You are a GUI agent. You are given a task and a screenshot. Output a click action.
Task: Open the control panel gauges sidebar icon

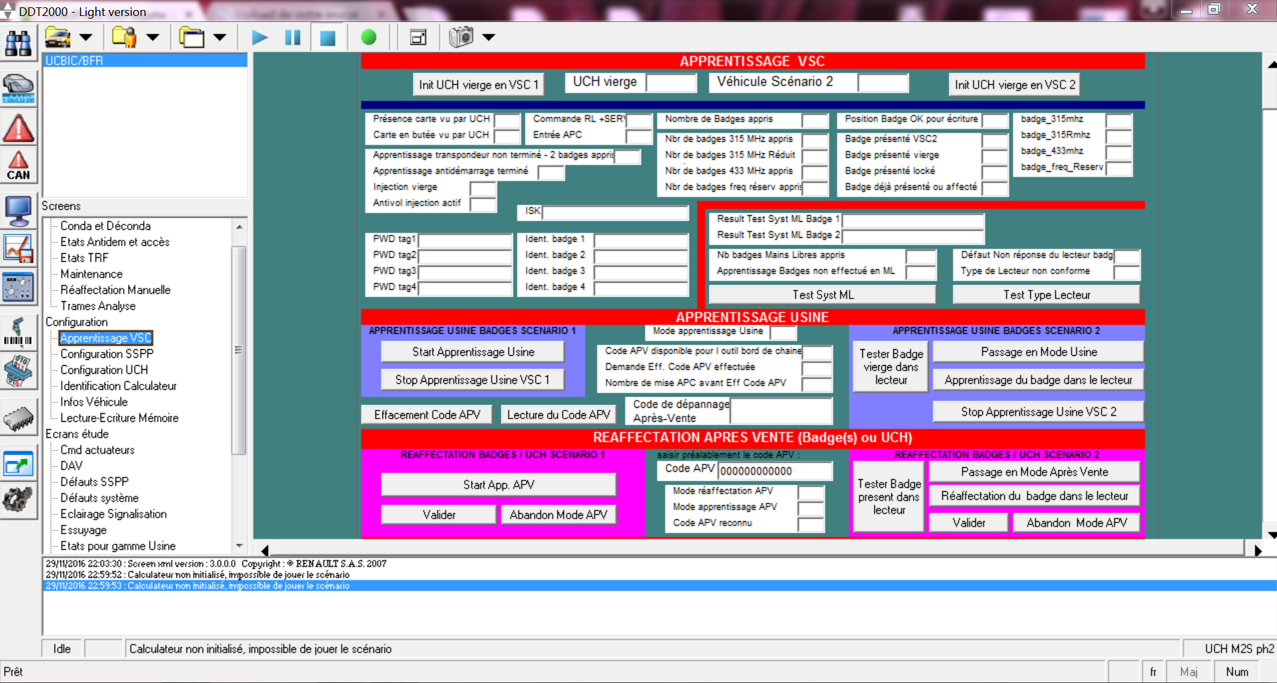pyautogui.click(x=18, y=287)
